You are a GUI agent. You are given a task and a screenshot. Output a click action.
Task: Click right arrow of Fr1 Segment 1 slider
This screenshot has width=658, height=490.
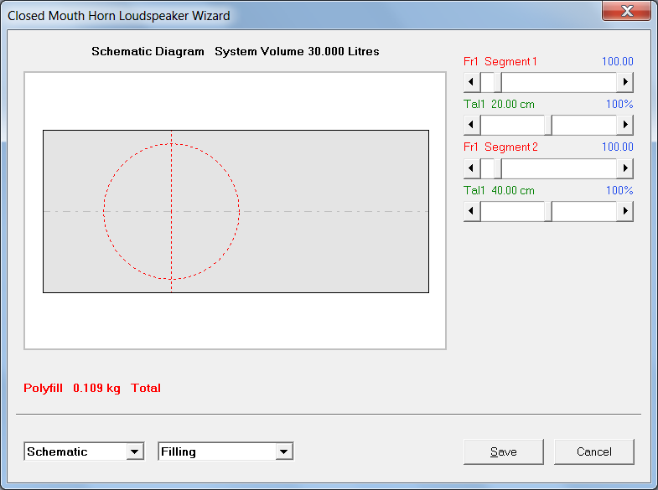click(x=624, y=82)
